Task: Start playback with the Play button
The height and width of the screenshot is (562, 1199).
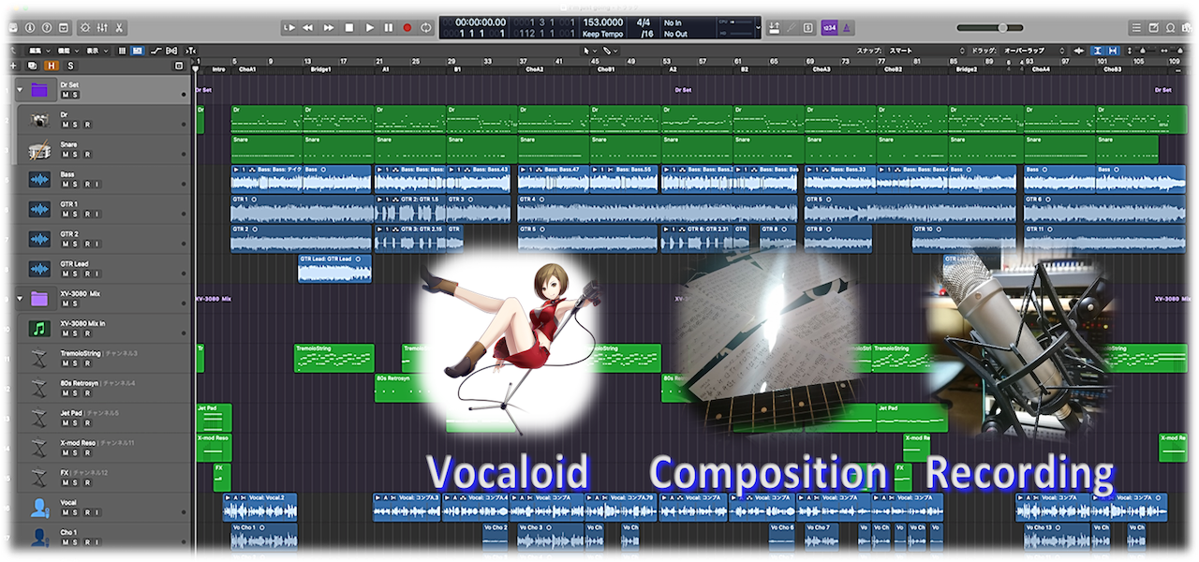Action: tap(369, 28)
